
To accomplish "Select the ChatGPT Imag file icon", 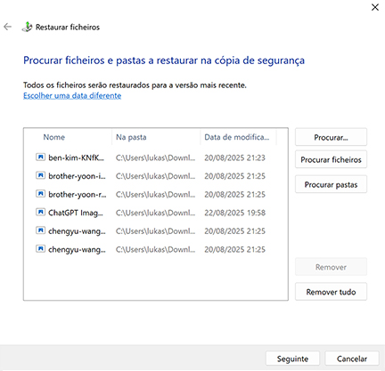I will (40, 212).
